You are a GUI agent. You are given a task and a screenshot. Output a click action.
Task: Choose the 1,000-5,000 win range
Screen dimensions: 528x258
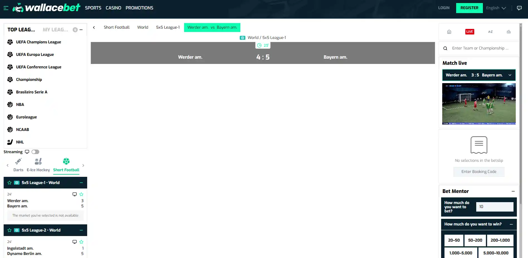461,253
